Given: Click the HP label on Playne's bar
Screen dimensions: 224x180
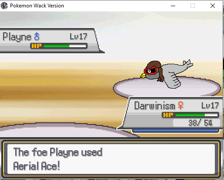Looking at the screenshot, I should (37, 46).
